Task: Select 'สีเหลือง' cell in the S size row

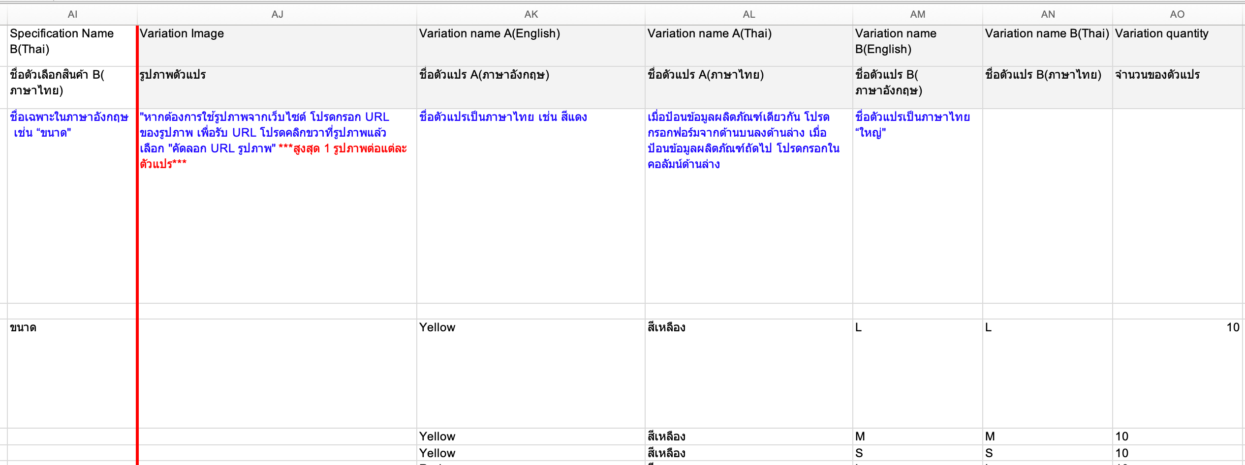Action: (749, 453)
